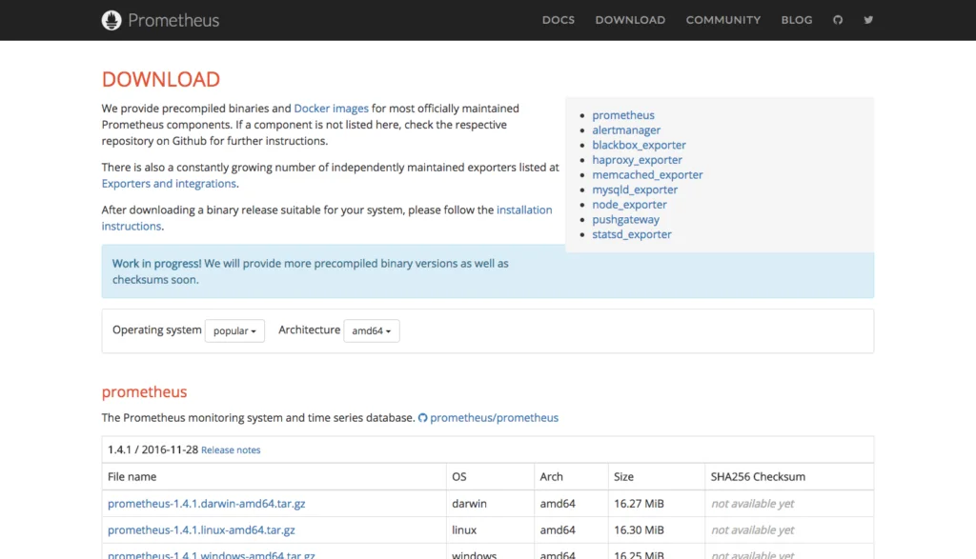Click the Size column header
This screenshot has height=559, width=976.
(x=623, y=477)
